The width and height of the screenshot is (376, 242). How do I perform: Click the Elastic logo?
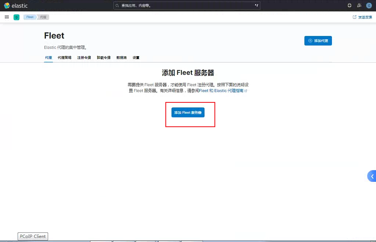pyautogui.click(x=16, y=5)
